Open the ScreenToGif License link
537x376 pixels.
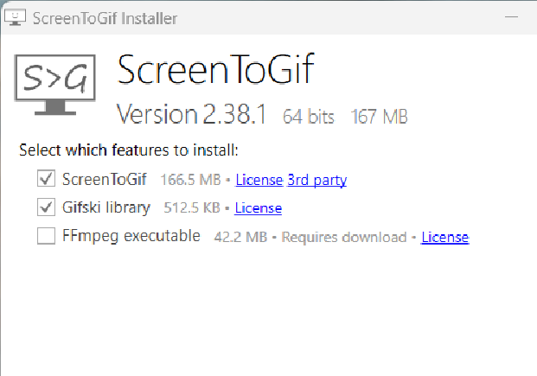click(x=259, y=180)
